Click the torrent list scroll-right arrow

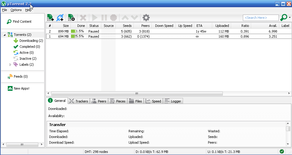[x=289, y=93]
